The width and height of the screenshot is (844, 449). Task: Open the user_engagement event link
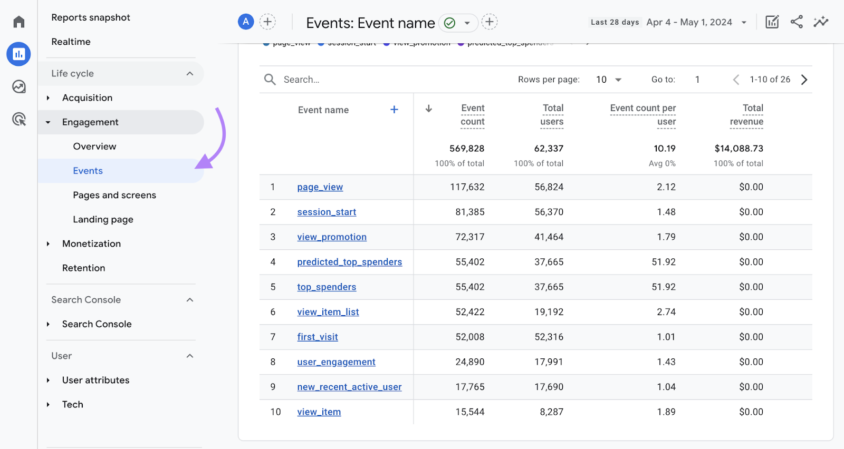(337, 362)
